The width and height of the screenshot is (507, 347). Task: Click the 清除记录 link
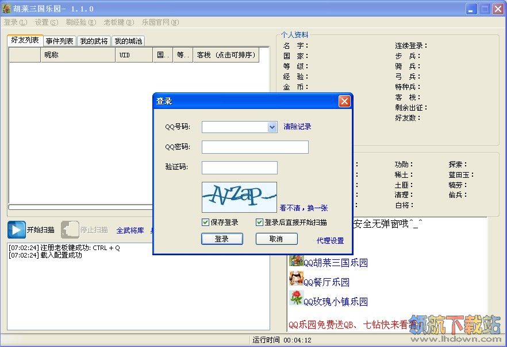tap(298, 126)
